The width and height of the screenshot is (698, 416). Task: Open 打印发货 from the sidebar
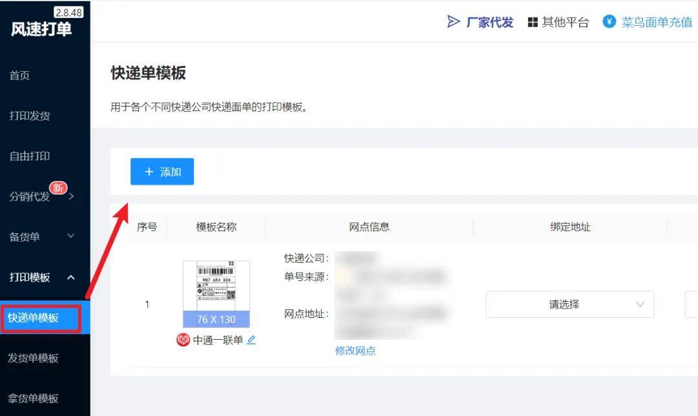click(30, 116)
